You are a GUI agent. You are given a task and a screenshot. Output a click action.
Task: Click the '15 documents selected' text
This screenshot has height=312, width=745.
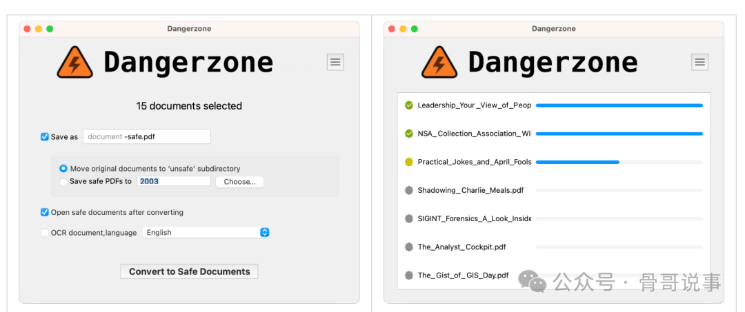coord(189,106)
